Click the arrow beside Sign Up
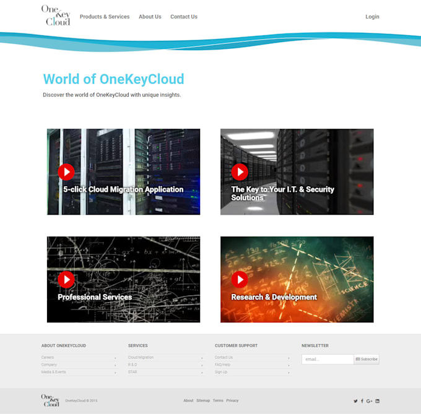The height and width of the screenshot is (414, 421). pyautogui.click(x=289, y=373)
